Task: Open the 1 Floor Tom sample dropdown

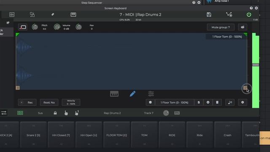Action: click(174, 103)
